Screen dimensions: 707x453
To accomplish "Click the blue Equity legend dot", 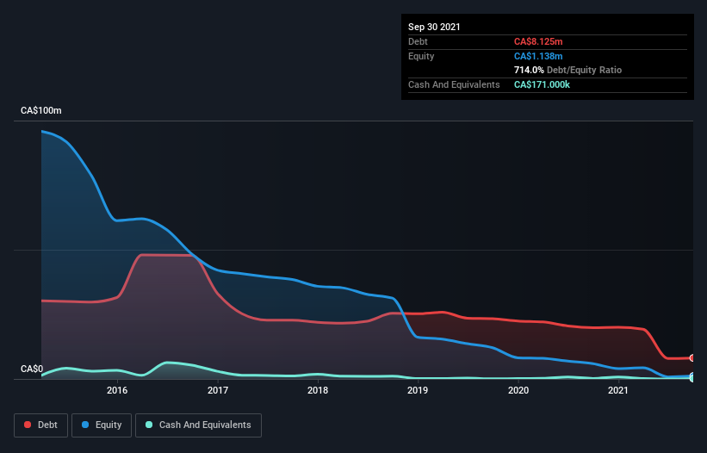I will [x=85, y=425].
